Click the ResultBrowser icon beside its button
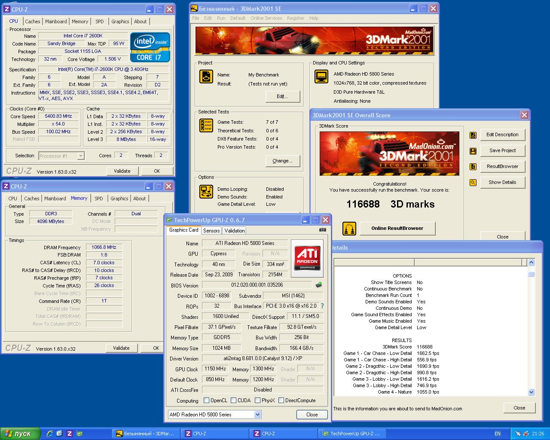550x440 pixels. (x=473, y=167)
